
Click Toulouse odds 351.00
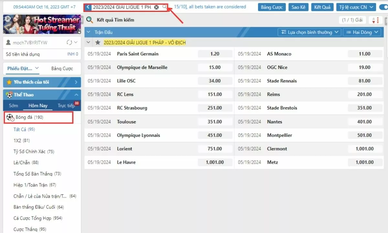tap(215, 122)
